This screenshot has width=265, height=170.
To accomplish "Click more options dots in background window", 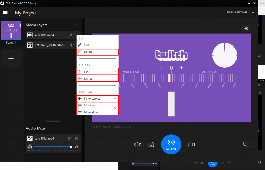I will pos(229,163).
